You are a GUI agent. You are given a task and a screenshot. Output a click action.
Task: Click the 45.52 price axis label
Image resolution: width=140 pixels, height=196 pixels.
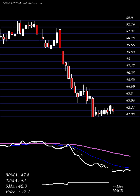coord(131,80)
